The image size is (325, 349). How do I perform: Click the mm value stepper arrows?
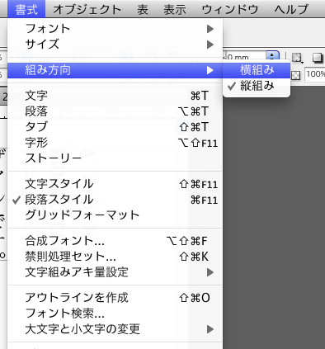[272, 56]
